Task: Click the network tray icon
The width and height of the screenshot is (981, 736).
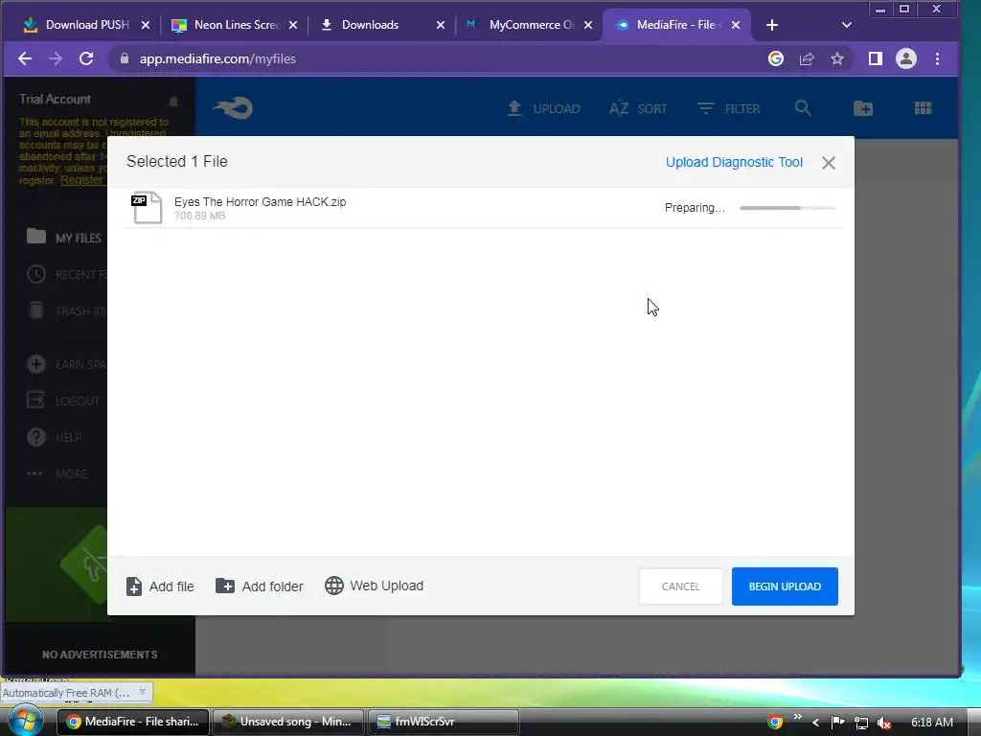Action: click(x=861, y=723)
